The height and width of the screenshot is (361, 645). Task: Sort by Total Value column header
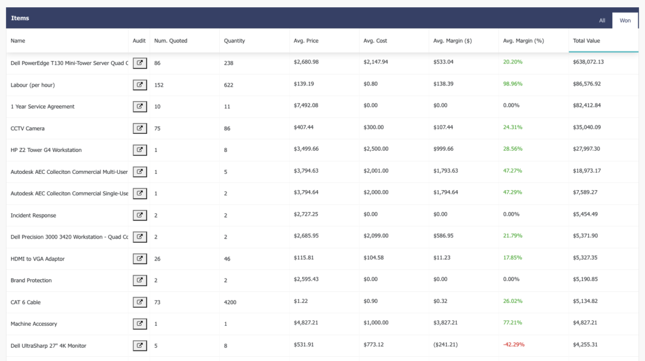pyautogui.click(x=586, y=41)
